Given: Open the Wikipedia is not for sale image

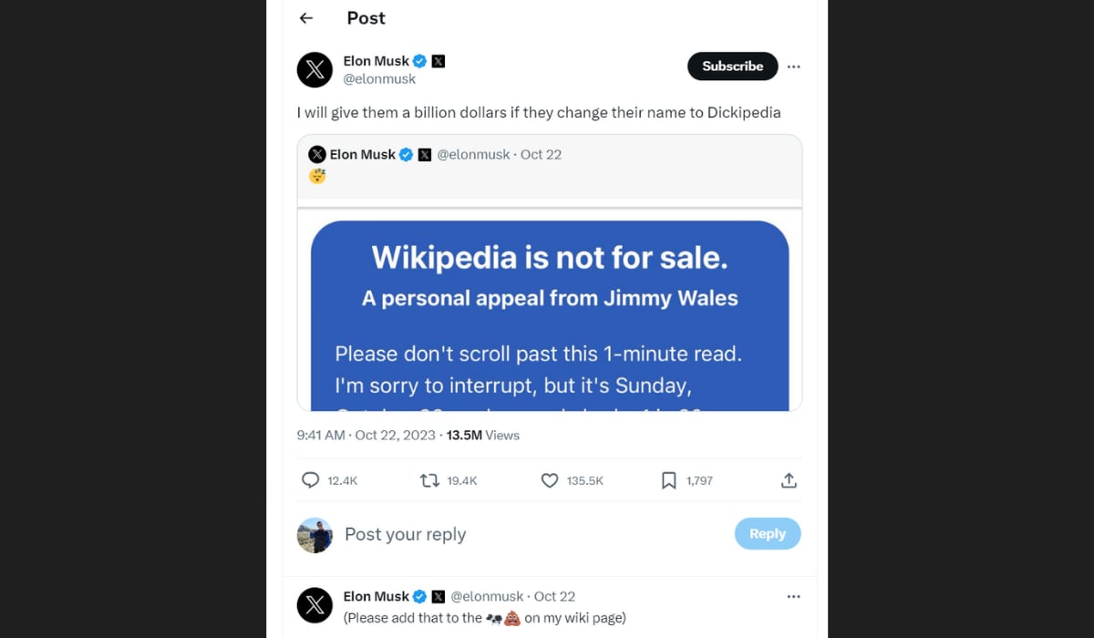Looking at the screenshot, I should point(550,314).
